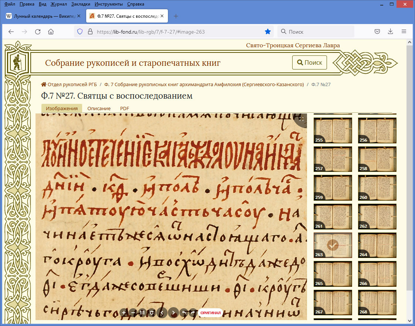This screenshot has width=415, height=326.
Task: Open thumbnail 256
Action: coord(377,130)
